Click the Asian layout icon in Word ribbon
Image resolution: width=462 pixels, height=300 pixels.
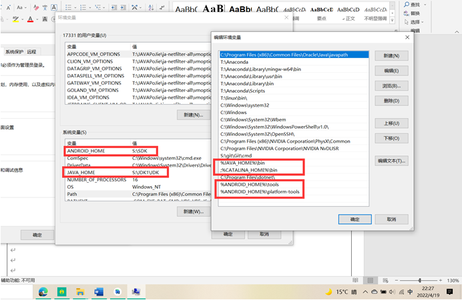point(135,7)
